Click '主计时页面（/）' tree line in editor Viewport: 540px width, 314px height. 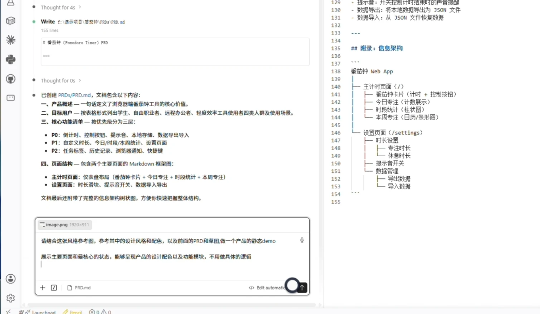click(384, 87)
